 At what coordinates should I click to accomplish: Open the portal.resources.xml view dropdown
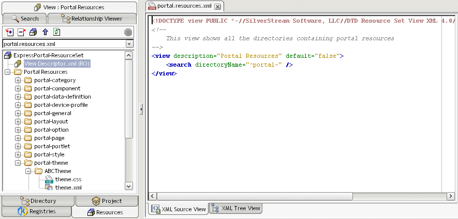(x=129, y=44)
